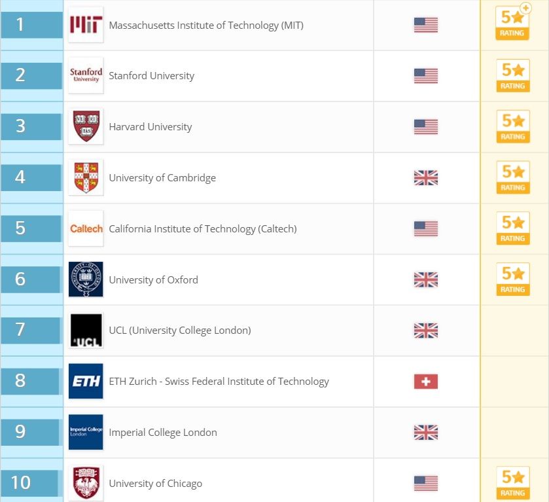
Task: Click the ETH Zurich blue logo
Action: [86, 381]
